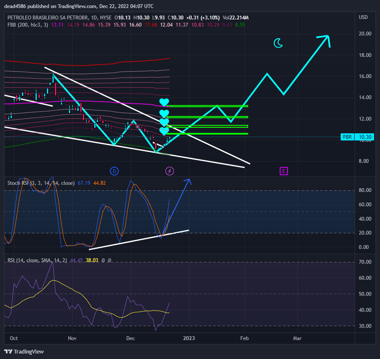Select the RSI (14, close, SMA, 14, 2) legend
Viewport: 380px width, 359px height.
pyautogui.click(x=37, y=260)
